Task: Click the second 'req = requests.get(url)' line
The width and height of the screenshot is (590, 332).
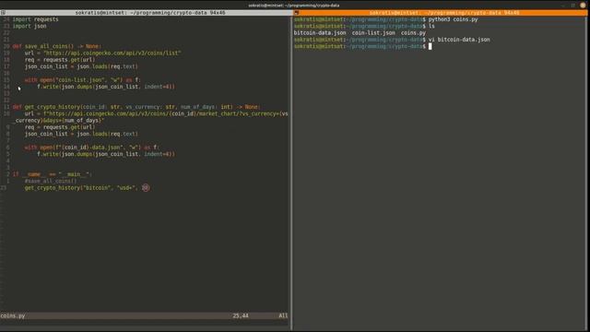Action: (x=60, y=127)
